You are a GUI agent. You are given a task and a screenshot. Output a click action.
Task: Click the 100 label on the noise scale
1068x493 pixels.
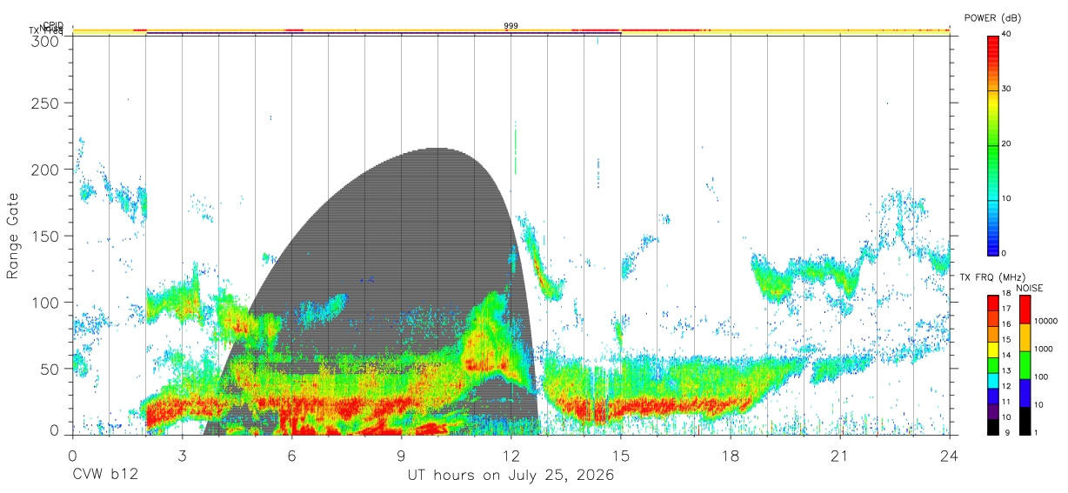[1041, 377]
